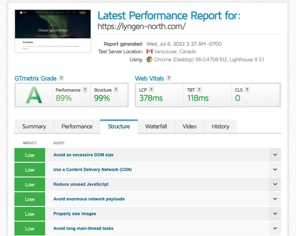
Task: Open the Video tab
Action: tap(190, 126)
